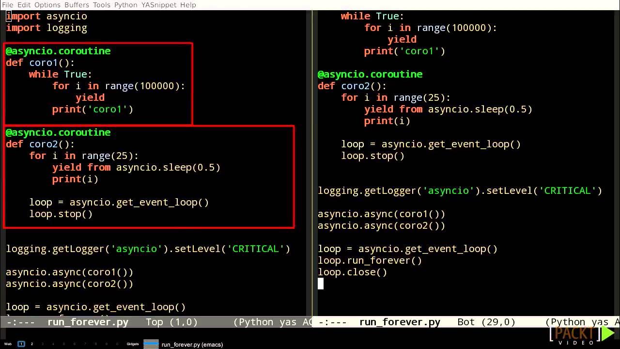620x349 pixels.
Task: Click 'def coro2():' in left pane
Action: coord(41,144)
